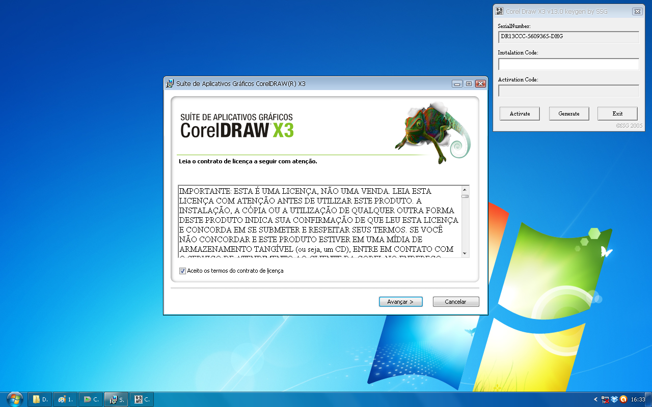
Task: Click Generate in the keygen window
Action: [568, 113]
